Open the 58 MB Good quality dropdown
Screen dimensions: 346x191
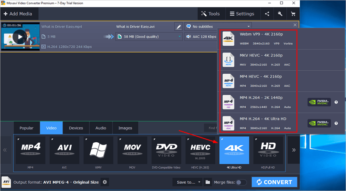point(149,37)
